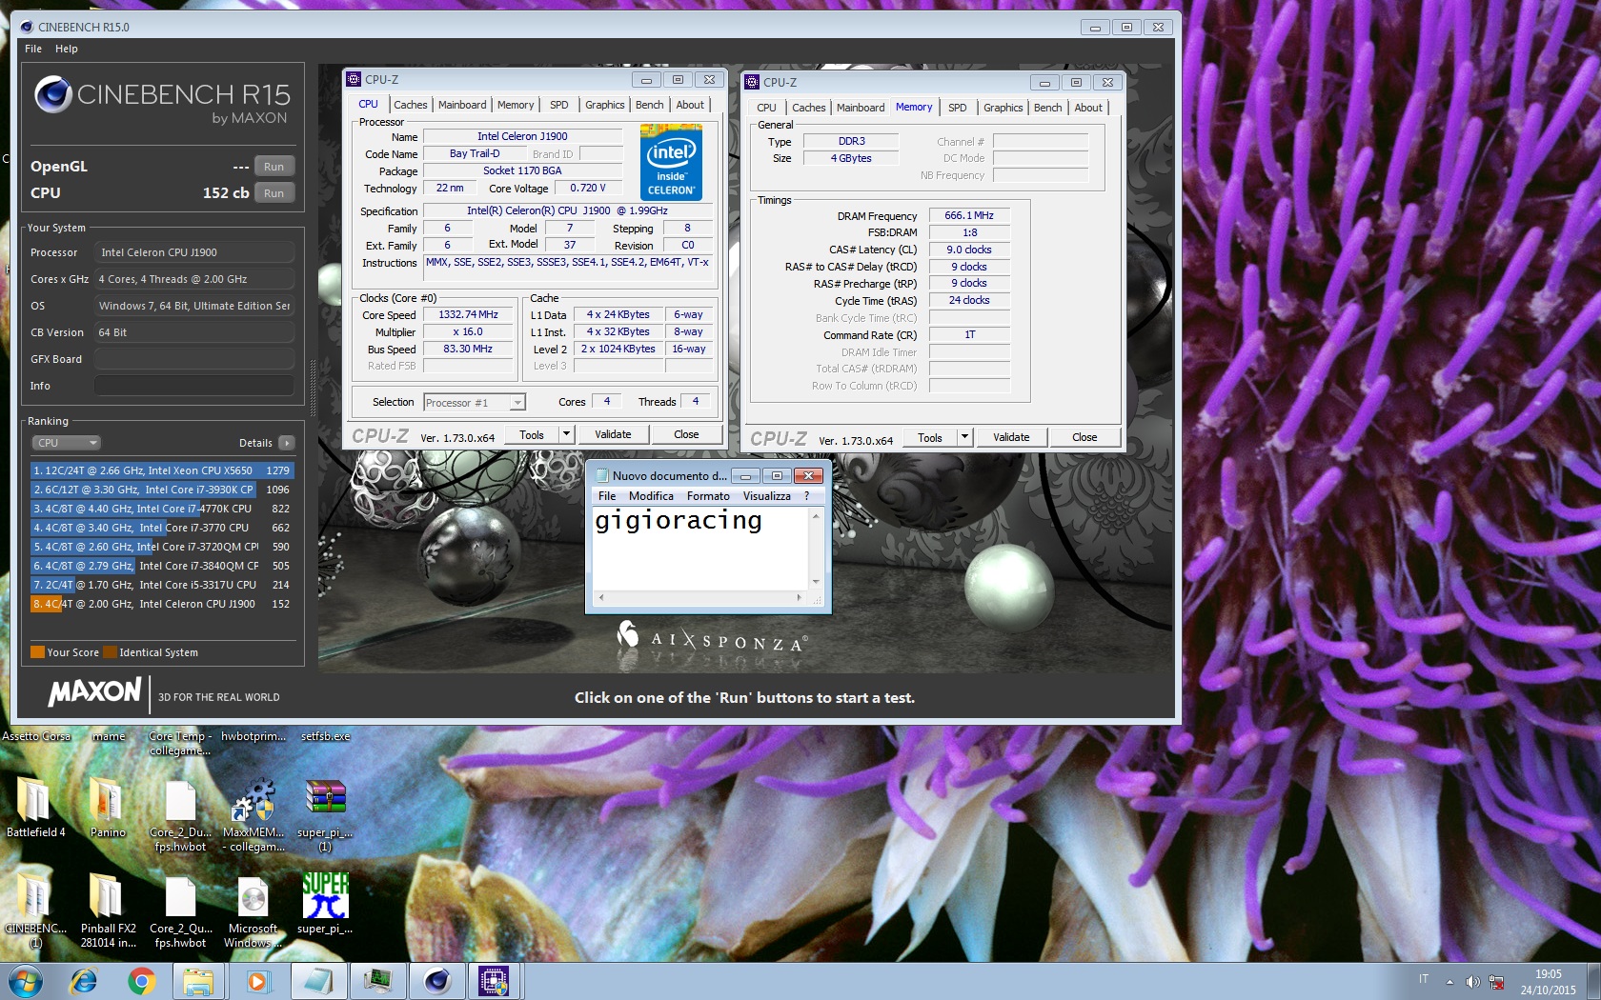1601x1000 pixels.
Task: Select ranking row Intel Celeron CPU J1900
Action: (162, 604)
